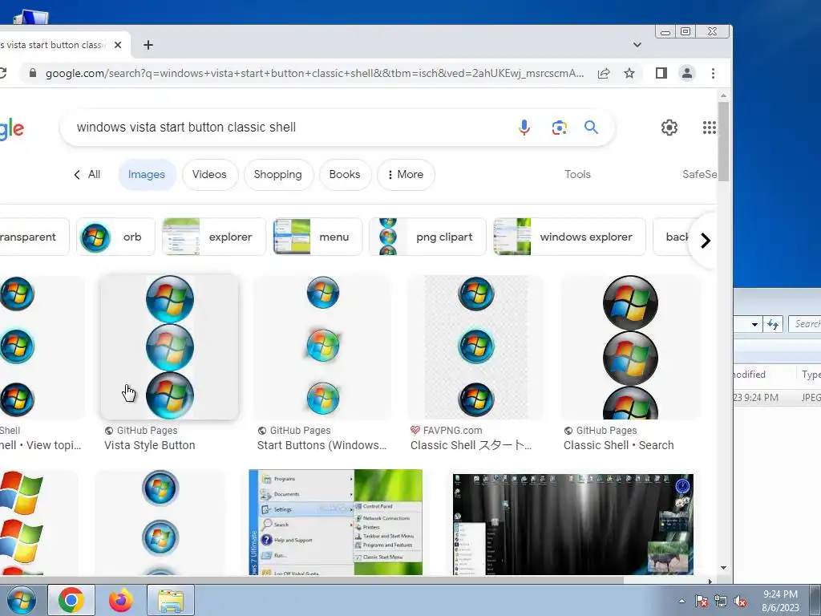This screenshot has width=821, height=616.
Task: Open Windows Explorer taskbar icon
Action: (171, 600)
